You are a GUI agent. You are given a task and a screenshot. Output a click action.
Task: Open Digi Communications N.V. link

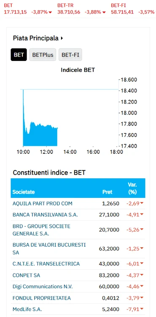(43, 287)
